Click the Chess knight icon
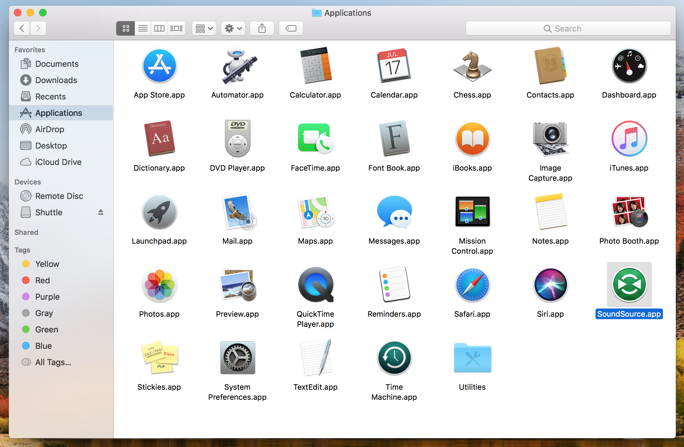The height and width of the screenshot is (447, 684). (472, 66)
